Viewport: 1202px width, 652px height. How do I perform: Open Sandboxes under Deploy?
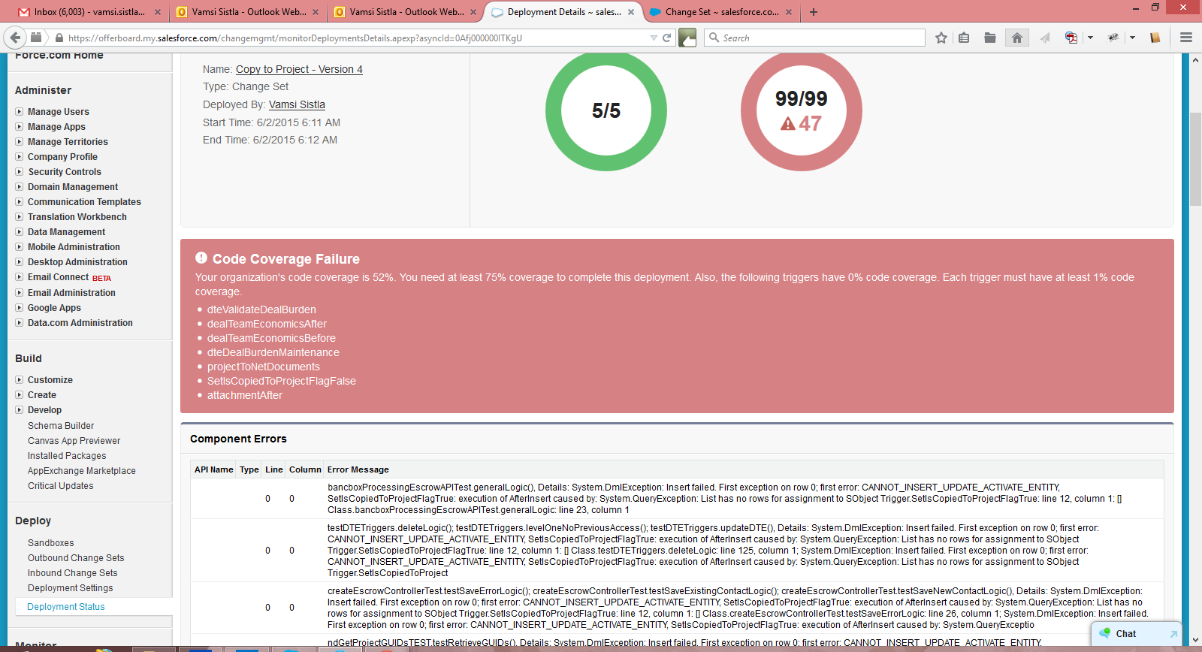point(51,543)
